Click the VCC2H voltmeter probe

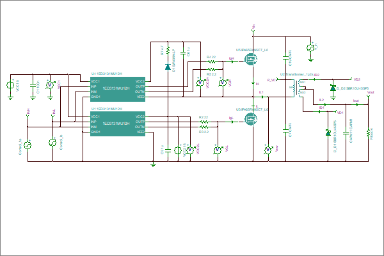[x=200, y=83]
